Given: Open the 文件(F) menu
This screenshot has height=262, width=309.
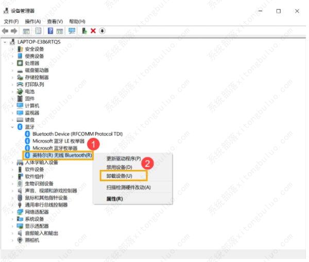Looking at the screenshot, I should [11, 21].
